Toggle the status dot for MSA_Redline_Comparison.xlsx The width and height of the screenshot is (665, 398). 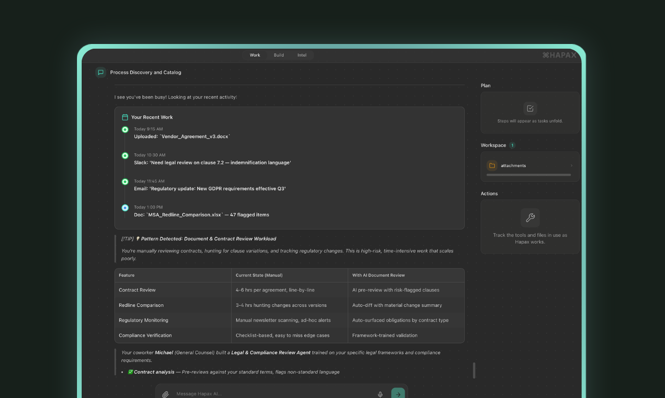125,207
